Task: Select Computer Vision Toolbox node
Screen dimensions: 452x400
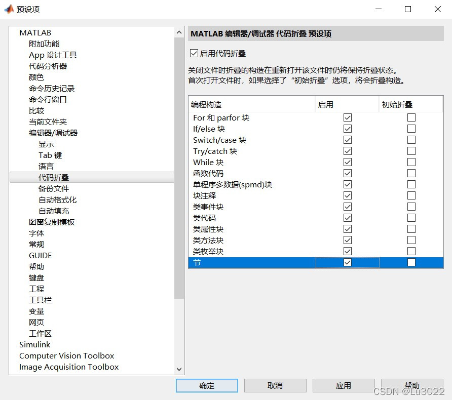Action: (x=66, y=355)
